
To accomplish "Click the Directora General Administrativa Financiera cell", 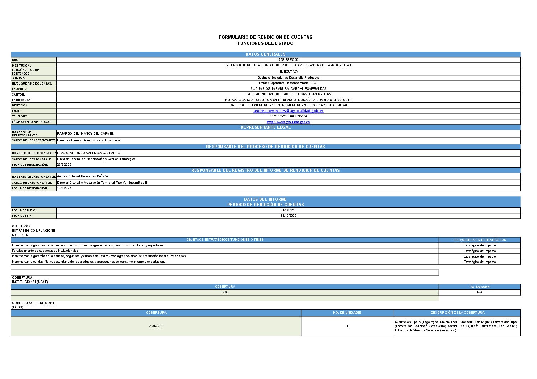I will coord(88,140).
